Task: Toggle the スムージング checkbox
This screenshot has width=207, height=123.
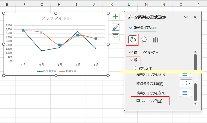Action: pyautogui.click(x=138, y=101)
